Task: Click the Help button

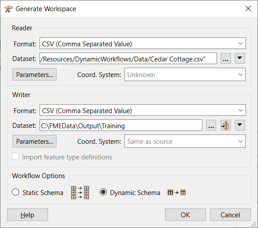Action: coord(28,215)
